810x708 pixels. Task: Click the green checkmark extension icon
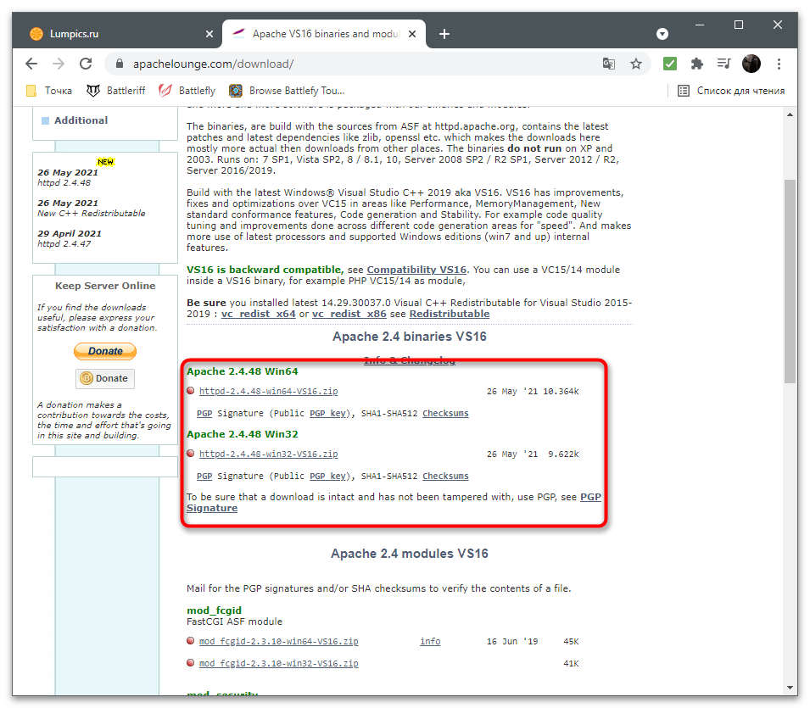(x=670, y=64)
